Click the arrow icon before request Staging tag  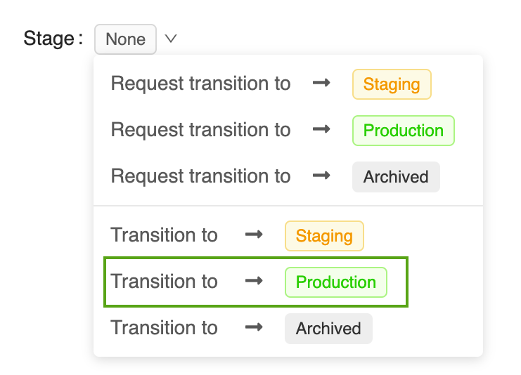(x=321, y=84)
